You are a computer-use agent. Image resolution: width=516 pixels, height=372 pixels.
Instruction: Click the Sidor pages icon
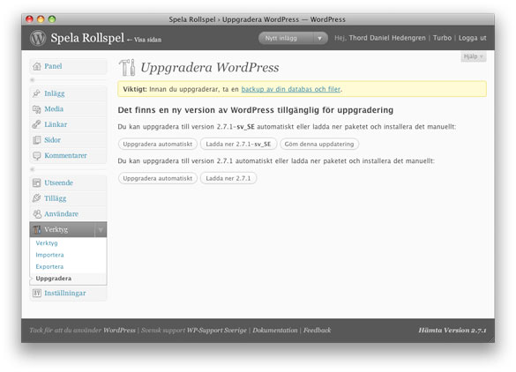click(x=36, y=140)
